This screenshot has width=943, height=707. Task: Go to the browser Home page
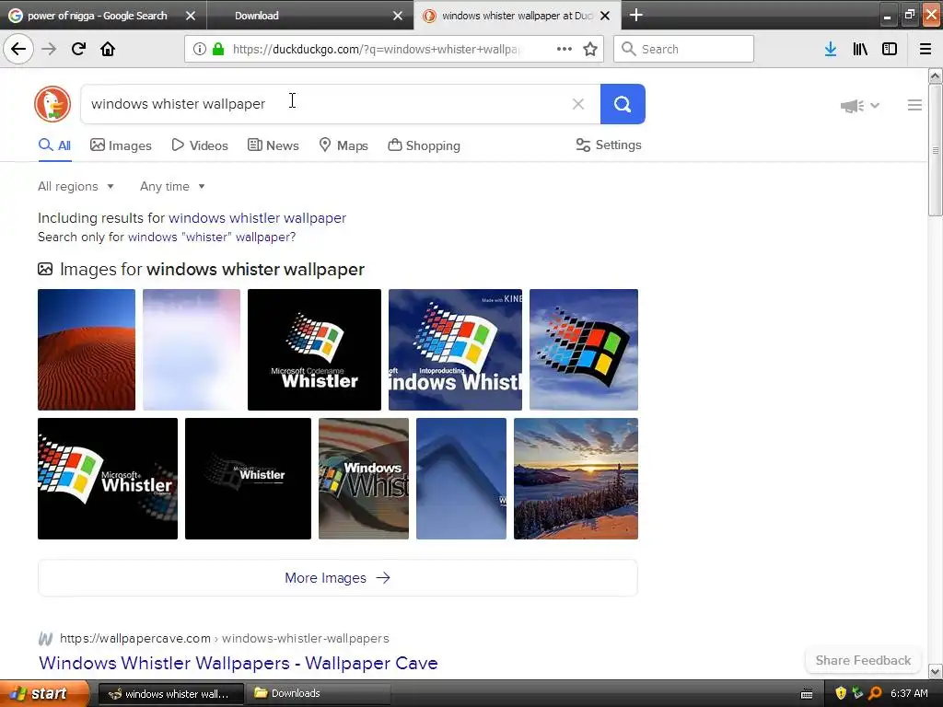pyautogui.click(x=108, y=49)
